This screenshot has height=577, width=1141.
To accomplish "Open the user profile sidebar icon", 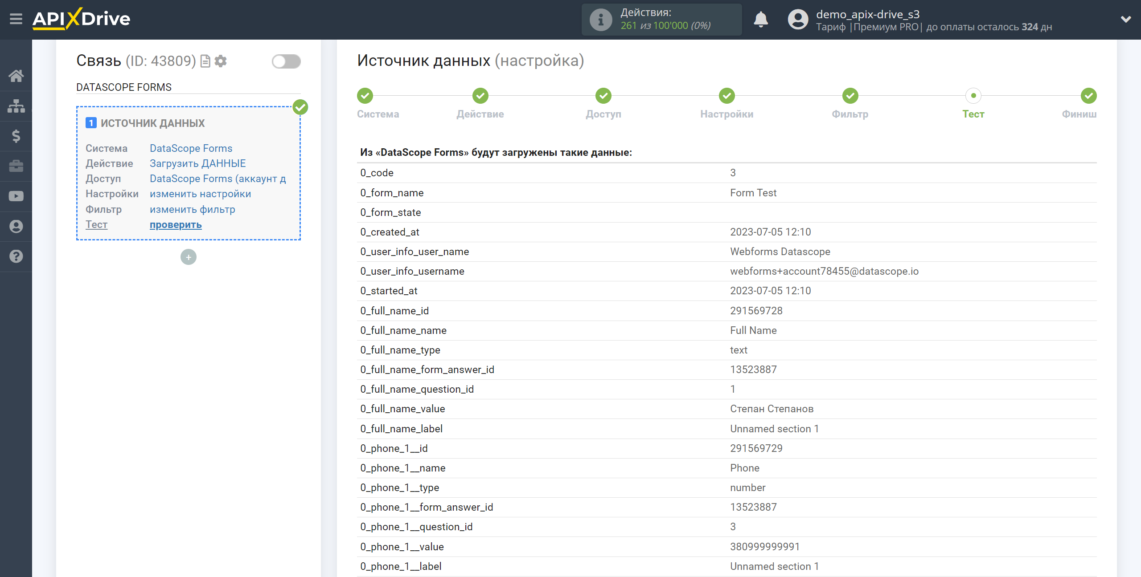I will click(16, 226).
